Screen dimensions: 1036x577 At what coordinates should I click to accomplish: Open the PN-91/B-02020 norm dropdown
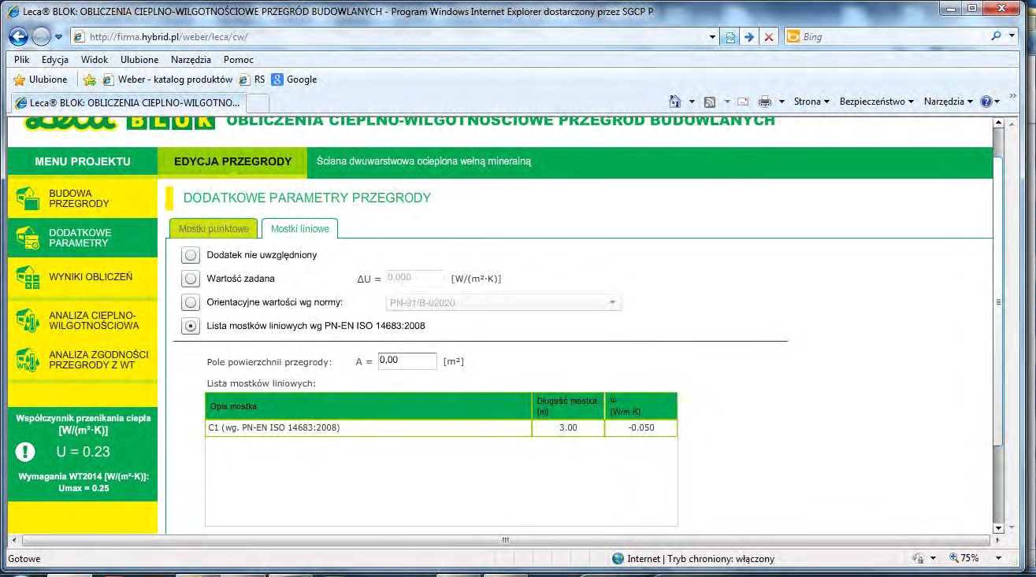(x=502, y=302)
